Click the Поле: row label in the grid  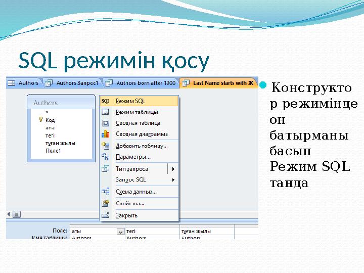click(60, 231)
